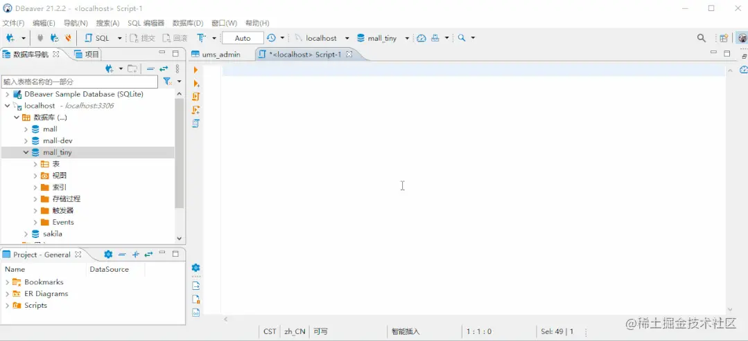Open the ums_admin editor tab
This screenshot has width=748, height=341.
click(216, 54)
